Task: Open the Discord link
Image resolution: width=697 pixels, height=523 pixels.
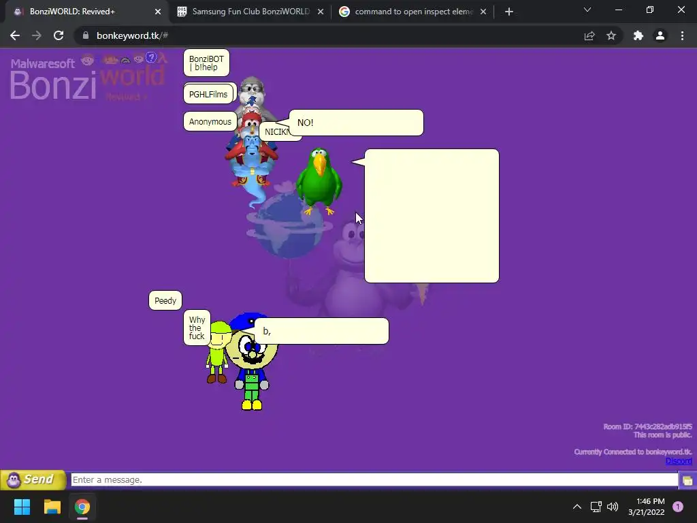Action: tap(679, 461)
